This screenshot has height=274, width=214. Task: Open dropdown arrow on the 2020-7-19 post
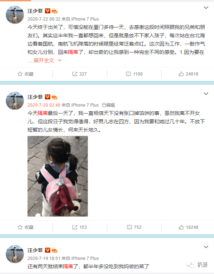206,247
